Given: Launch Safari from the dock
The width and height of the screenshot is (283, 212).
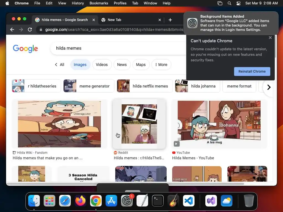Looking at the screenshot, I should pyautogui.click(x=65, y=201).
